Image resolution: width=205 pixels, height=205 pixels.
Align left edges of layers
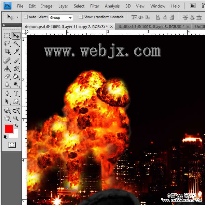pos(158,17)
